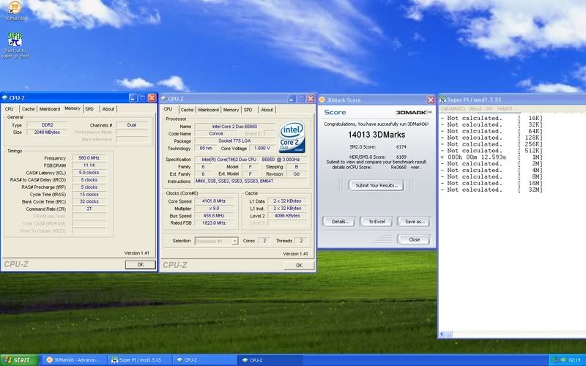Export 3DMark results To Excel
The width and height of the screenshot is (586, 366).
(377, 222)
